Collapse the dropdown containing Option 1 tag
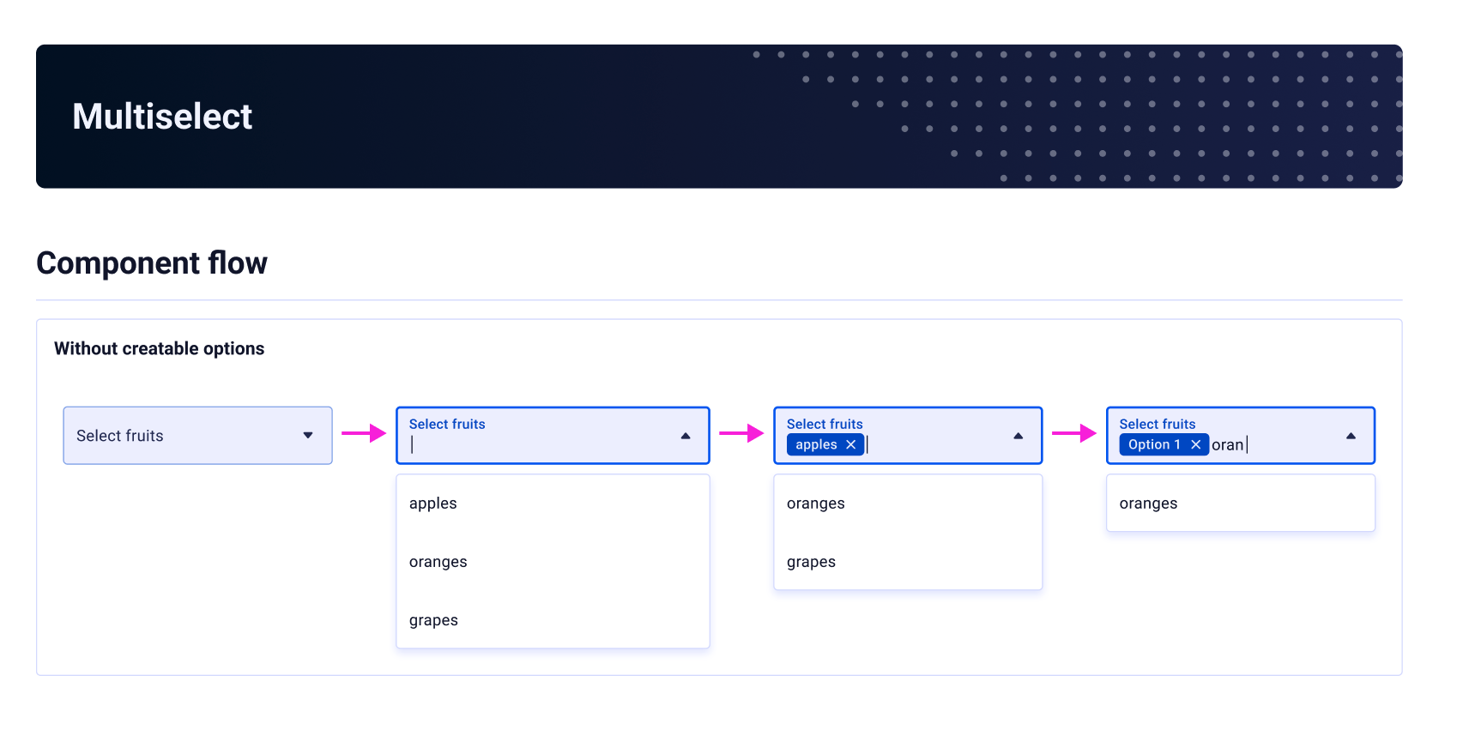The width and height of the screenshot is (1457, 736). point(1351,436)
